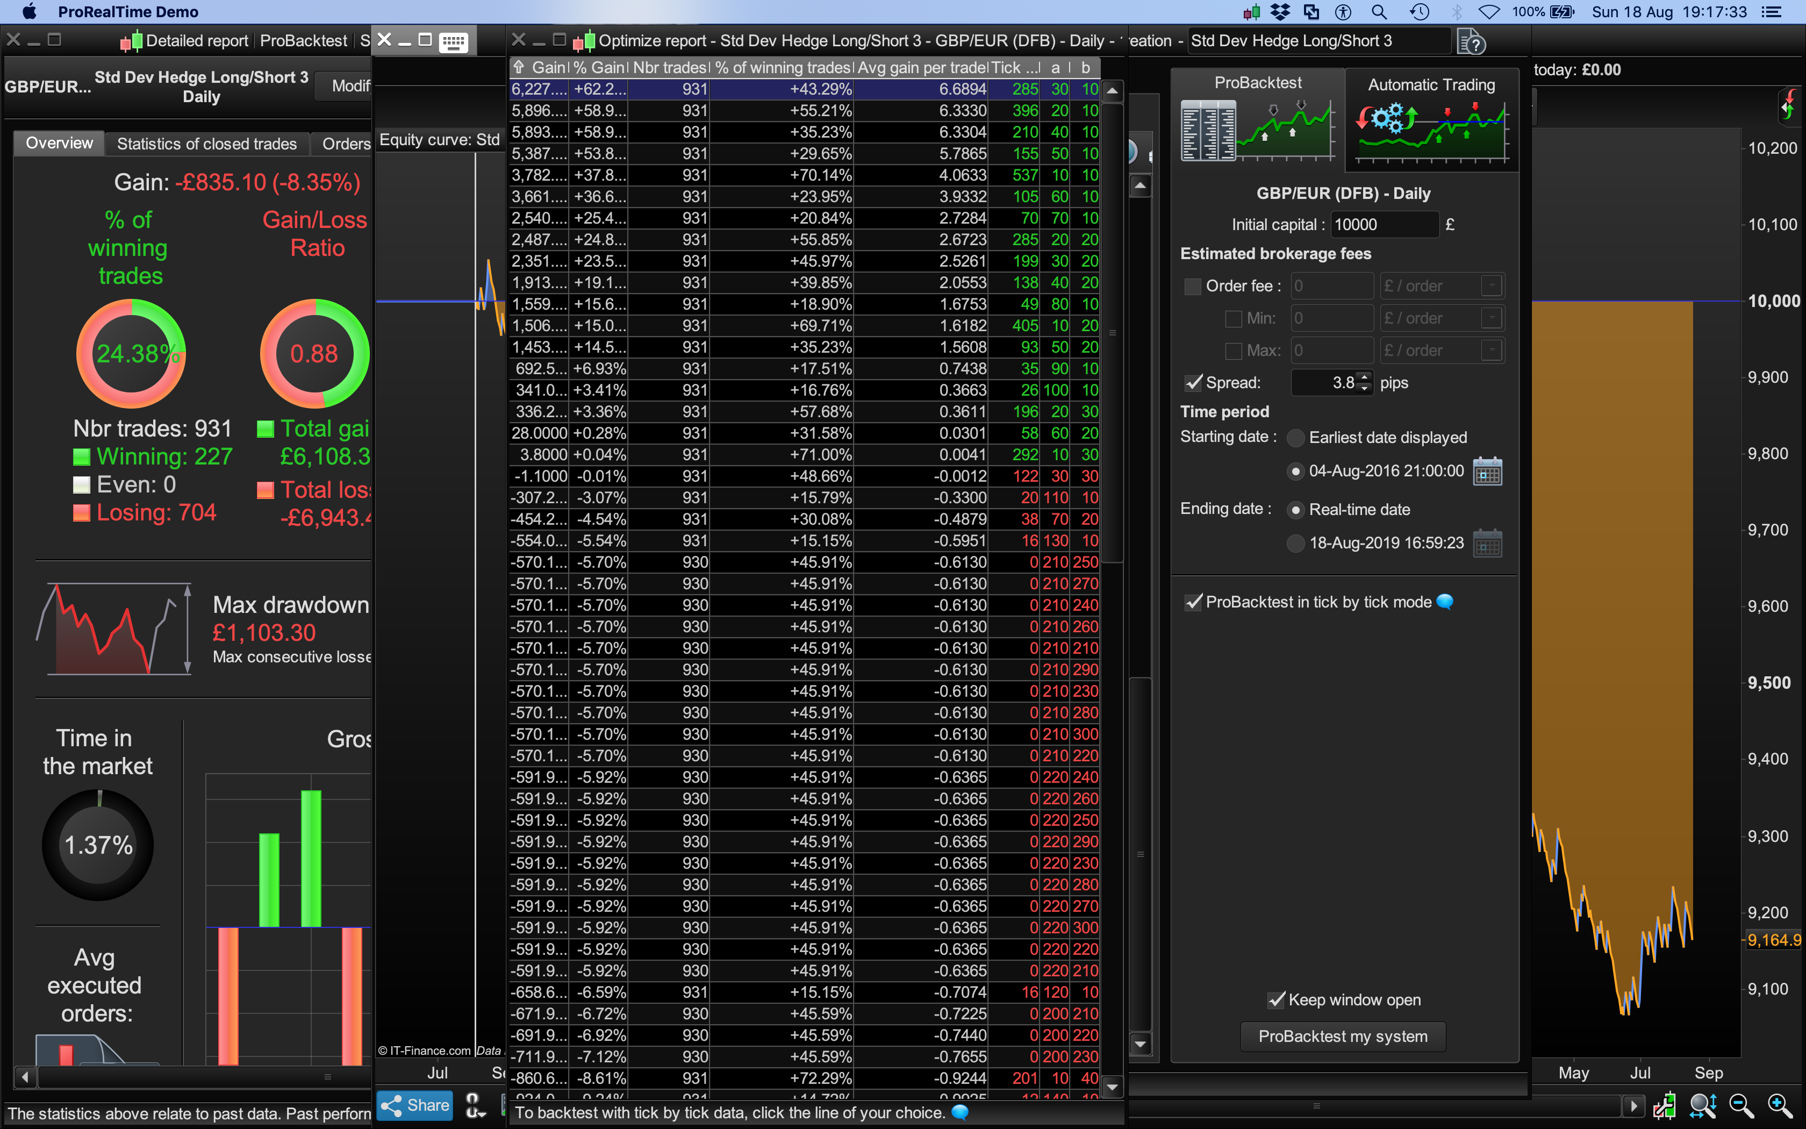Click the zoom out magnifier icon
The image size is (1806, 1129).
pos(1740,1105)
